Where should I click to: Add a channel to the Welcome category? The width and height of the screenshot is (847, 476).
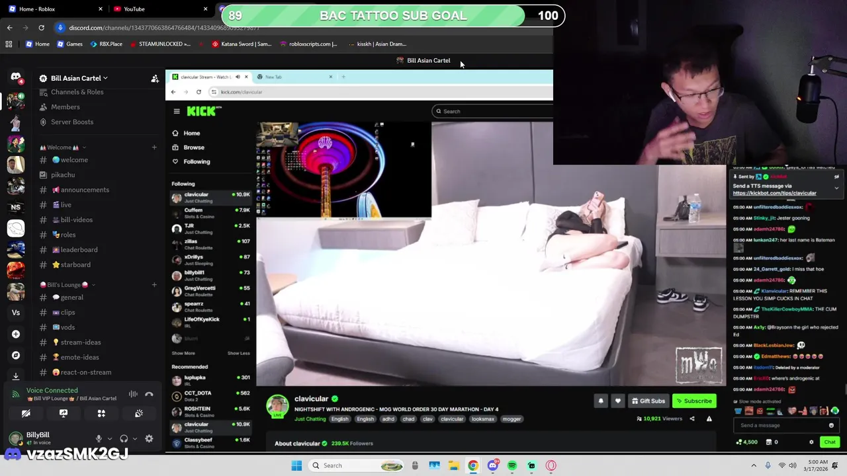pyautogui.click(x=154, y=147)
